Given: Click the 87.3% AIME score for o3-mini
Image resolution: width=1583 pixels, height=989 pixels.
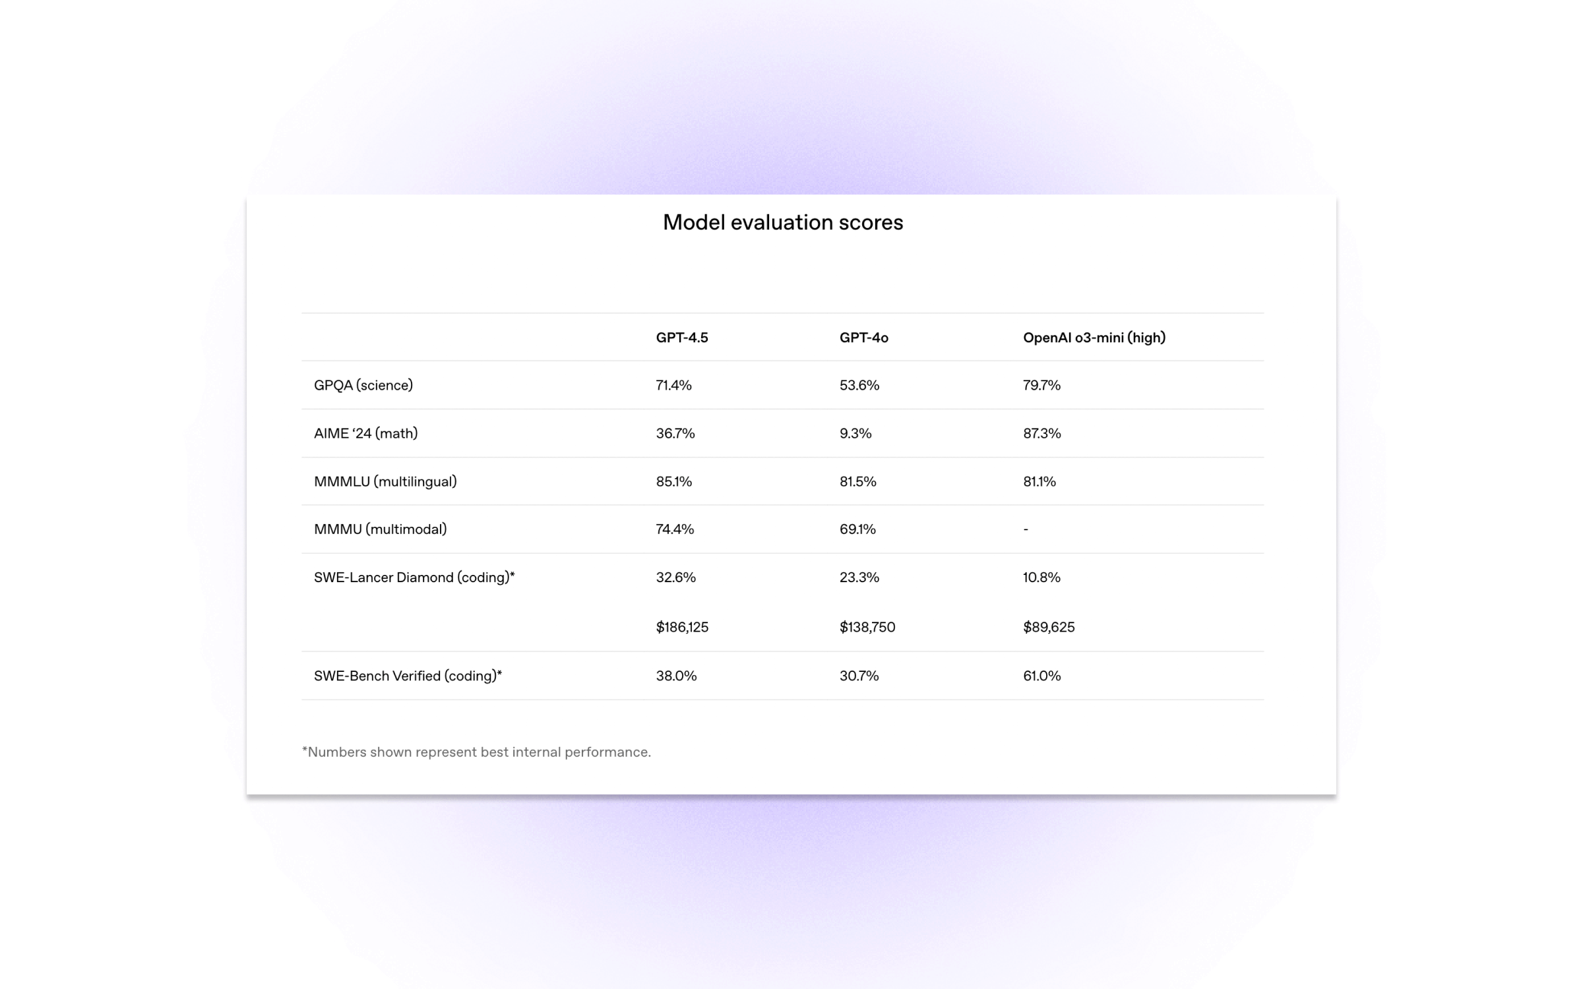Looking at the screenshot, I should (x=1042, y=433).
